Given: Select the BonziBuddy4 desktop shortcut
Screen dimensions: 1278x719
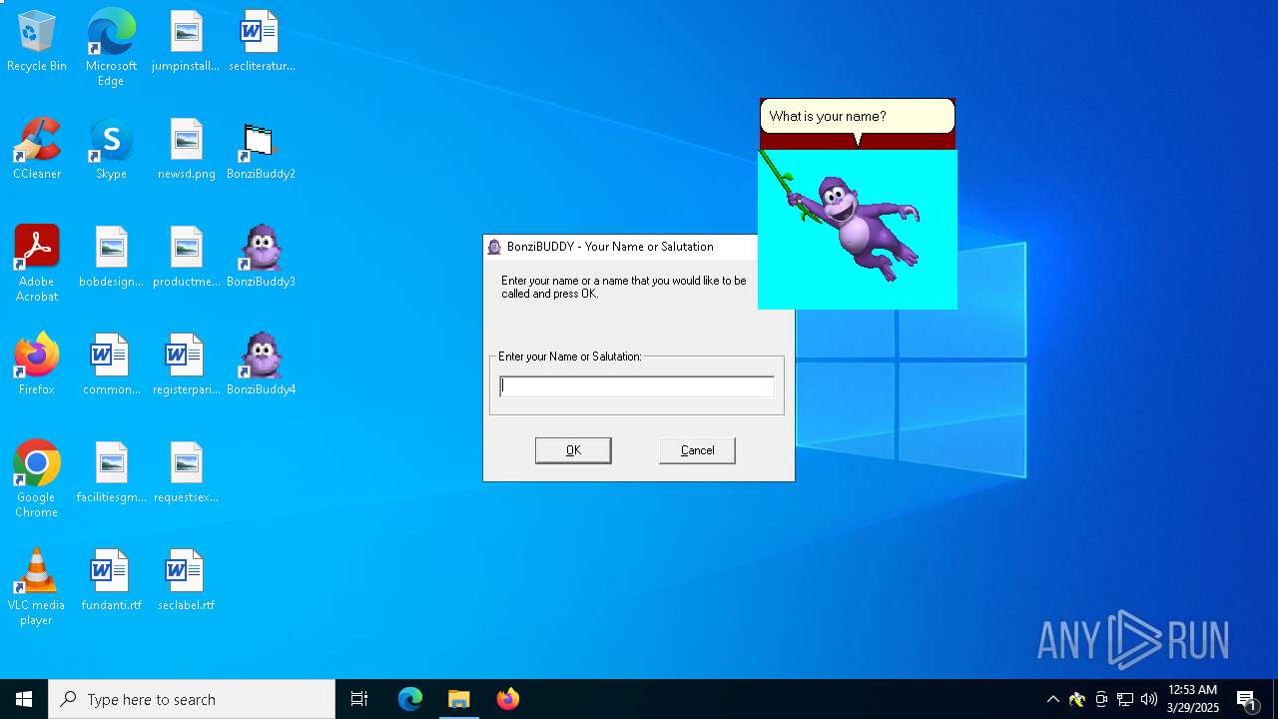Looking at the screenshot, I should pyautogui.click(x=261, y=364).
